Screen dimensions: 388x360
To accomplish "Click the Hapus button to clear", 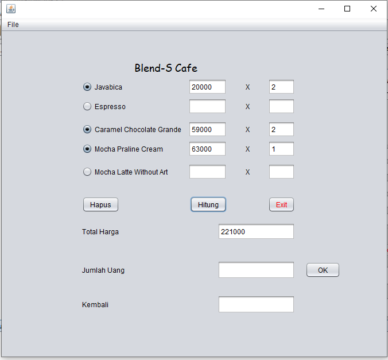I will (100, 204).
